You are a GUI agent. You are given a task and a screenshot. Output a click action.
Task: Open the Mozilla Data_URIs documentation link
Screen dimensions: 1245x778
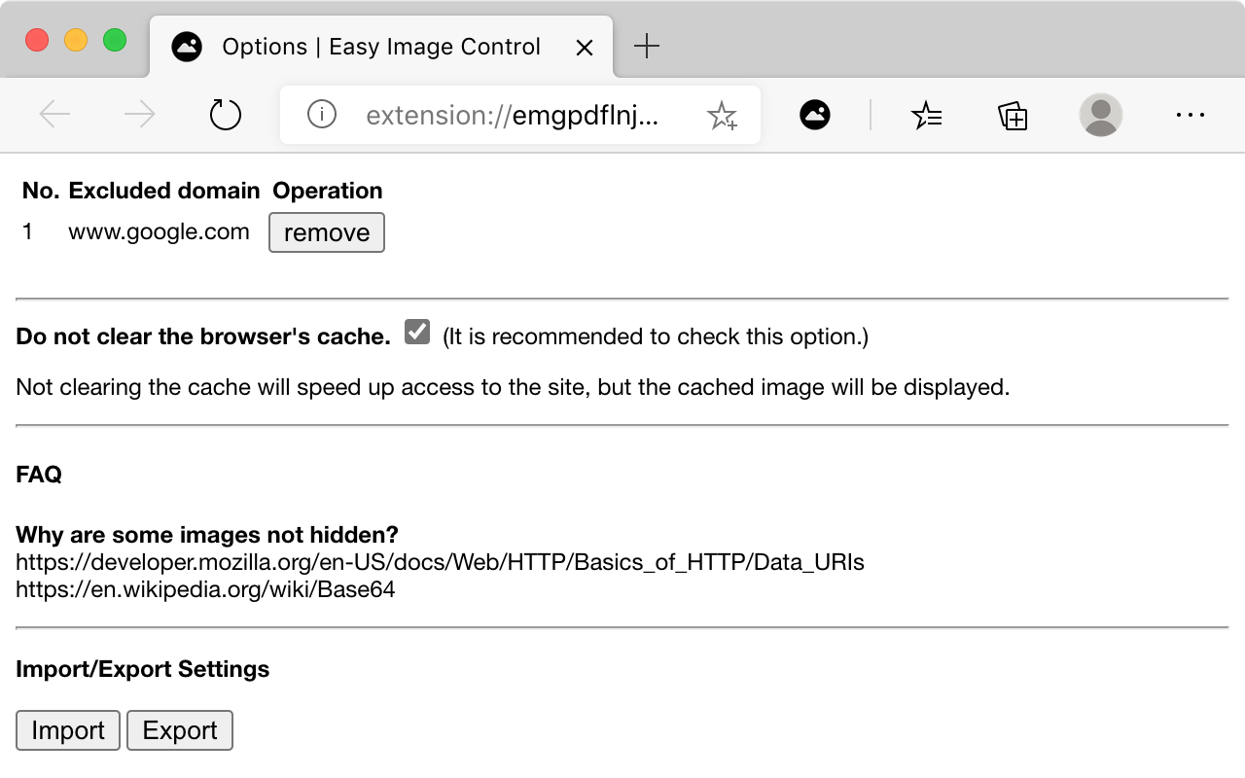[440, 562]
